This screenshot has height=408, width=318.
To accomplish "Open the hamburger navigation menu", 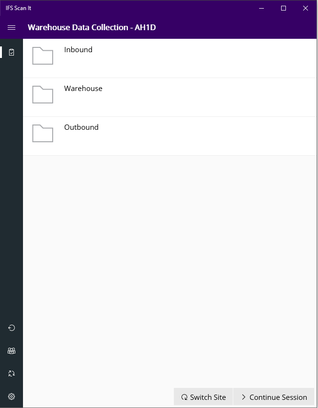I will point(11,28).
